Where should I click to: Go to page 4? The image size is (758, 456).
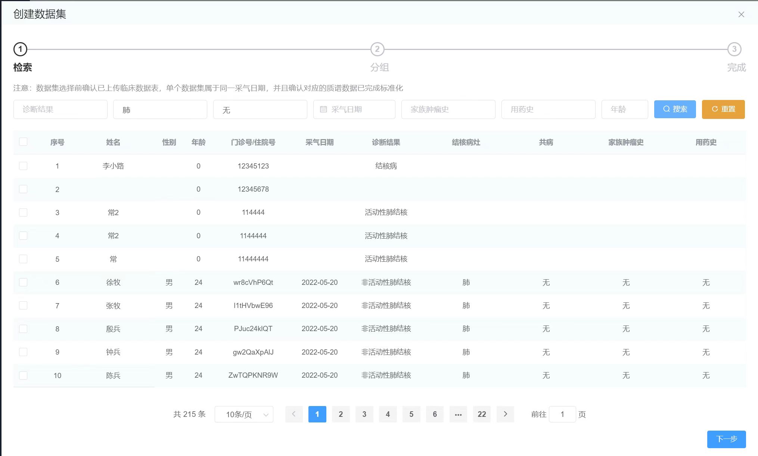click(x=388, y=414)
